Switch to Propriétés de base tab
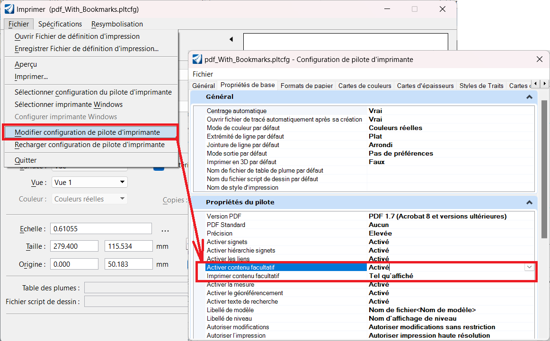Viewport: 550px width, 341px height. tap(248, 85)
